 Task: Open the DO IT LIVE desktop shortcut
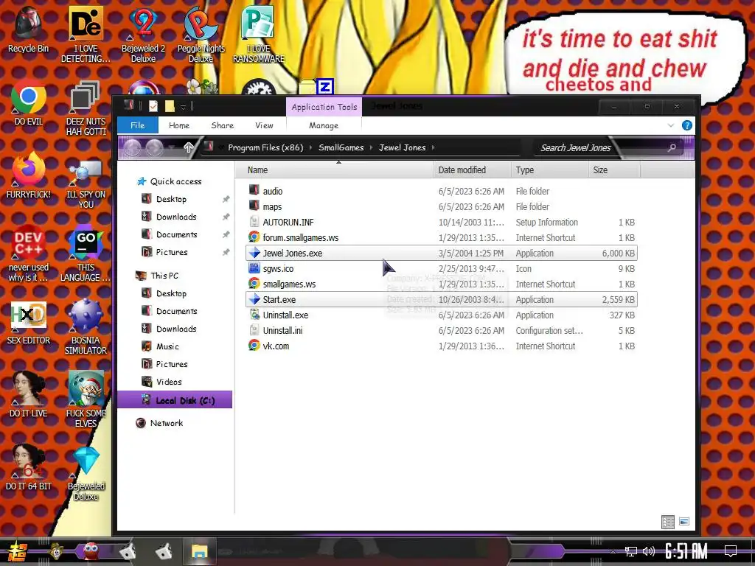coord(28,395)
